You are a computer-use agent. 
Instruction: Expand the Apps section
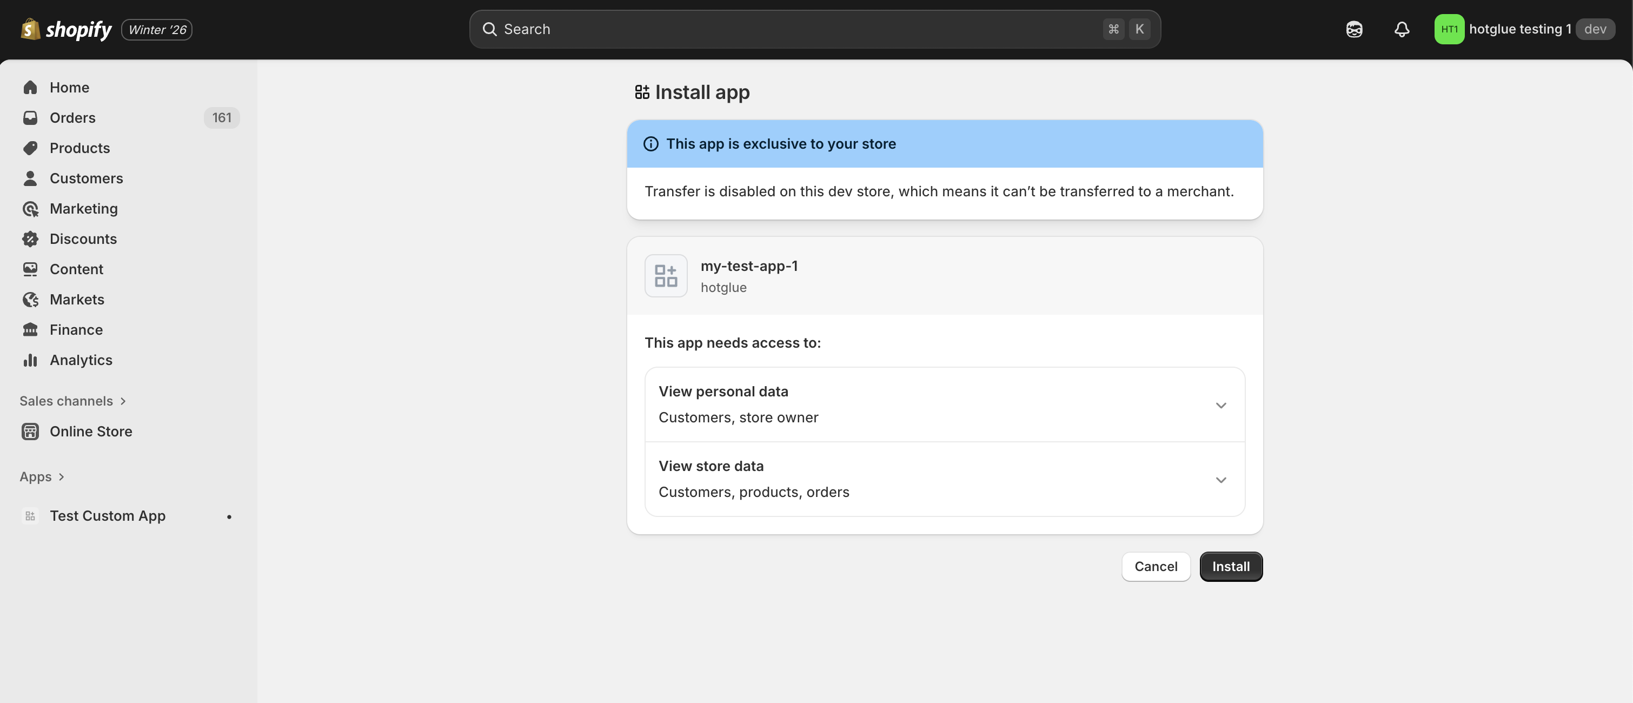tap(42, 477)
